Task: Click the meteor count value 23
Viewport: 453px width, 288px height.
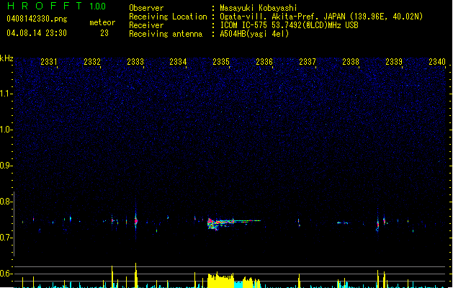Action: pyautogui.click(x=104, y=33)
